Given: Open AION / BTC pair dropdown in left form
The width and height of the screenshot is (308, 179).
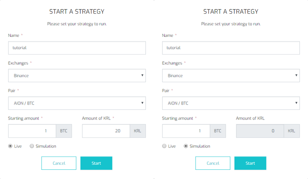Looking at the screenshot, I should [77, 103].
